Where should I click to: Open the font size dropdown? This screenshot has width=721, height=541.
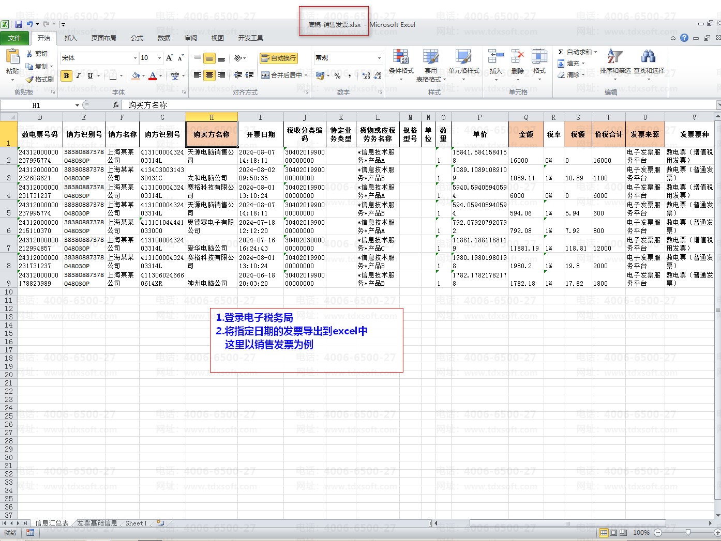(159, 58)
